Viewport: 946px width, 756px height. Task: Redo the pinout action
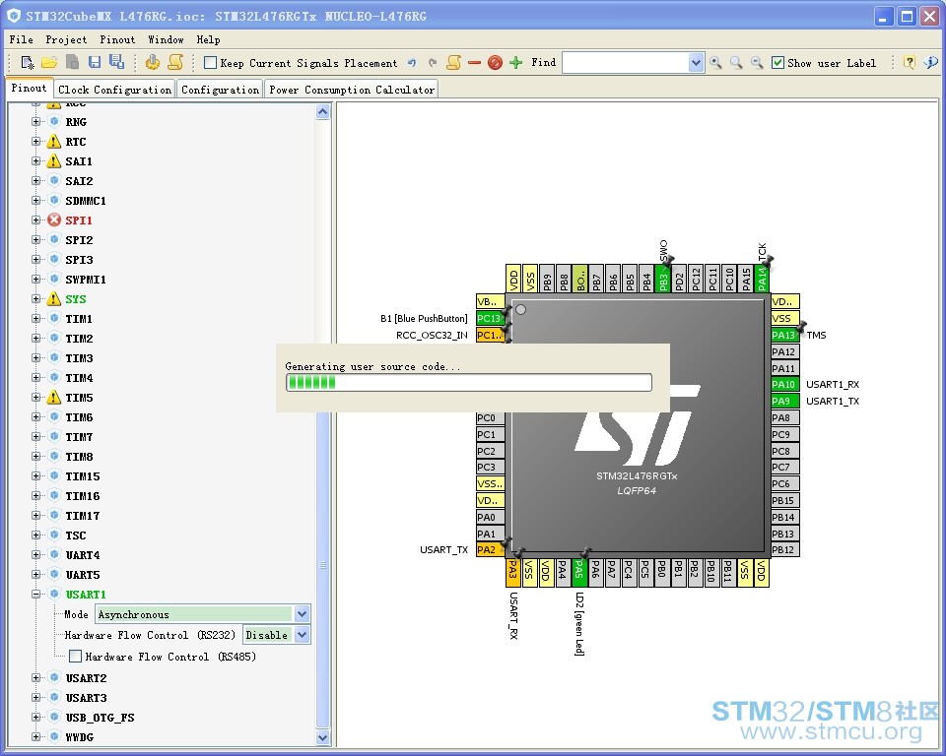click(x=433, y=63)
